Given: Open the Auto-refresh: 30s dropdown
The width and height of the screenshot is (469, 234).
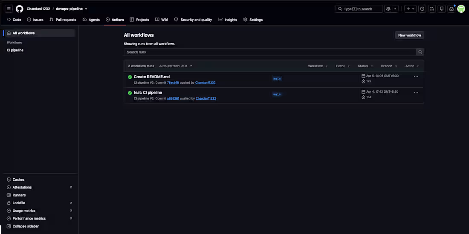Looking at the screenshot, I should 176,66.
